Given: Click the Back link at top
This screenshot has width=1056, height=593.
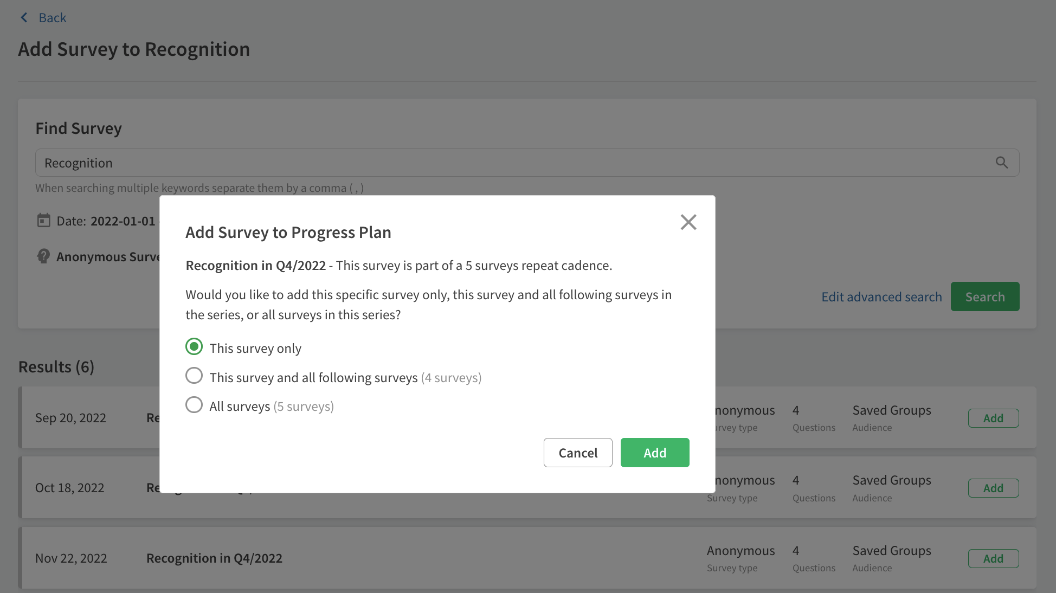Looking at the screenshot, I should (52, 18).
